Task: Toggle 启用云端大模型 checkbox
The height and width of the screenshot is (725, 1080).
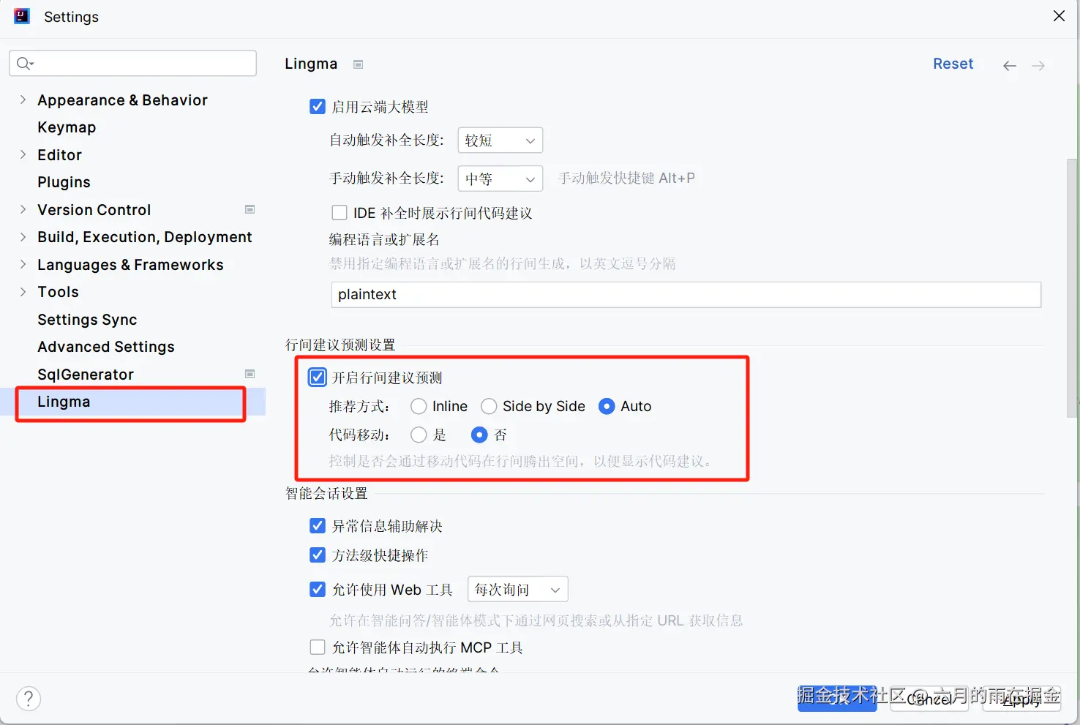Action: click(x=318, y=107)
